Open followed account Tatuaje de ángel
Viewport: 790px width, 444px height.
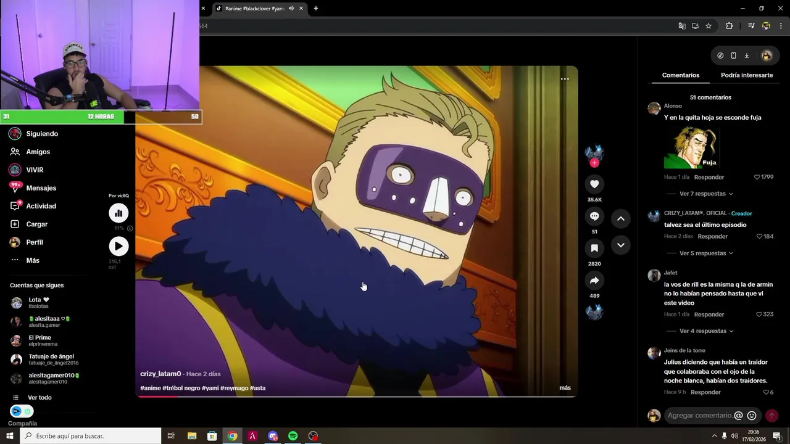click(44, 360)
